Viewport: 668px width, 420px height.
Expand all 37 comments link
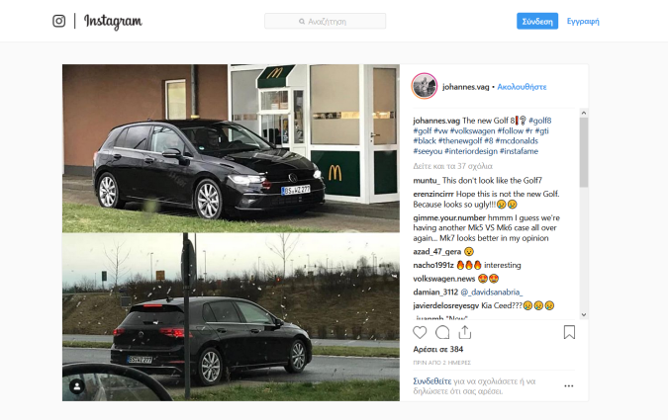click(x=452, y=166)
